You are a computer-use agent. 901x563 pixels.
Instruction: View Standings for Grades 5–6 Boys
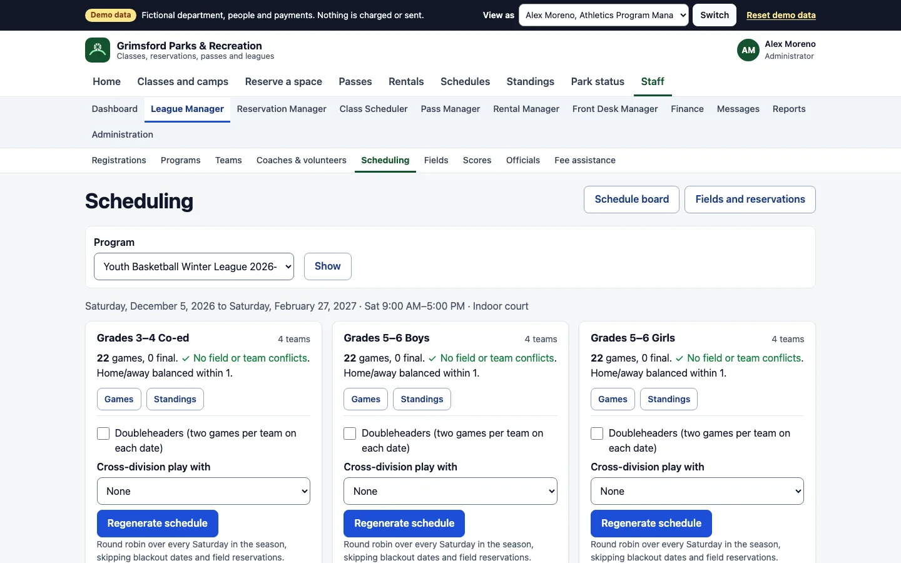[422, 399]
